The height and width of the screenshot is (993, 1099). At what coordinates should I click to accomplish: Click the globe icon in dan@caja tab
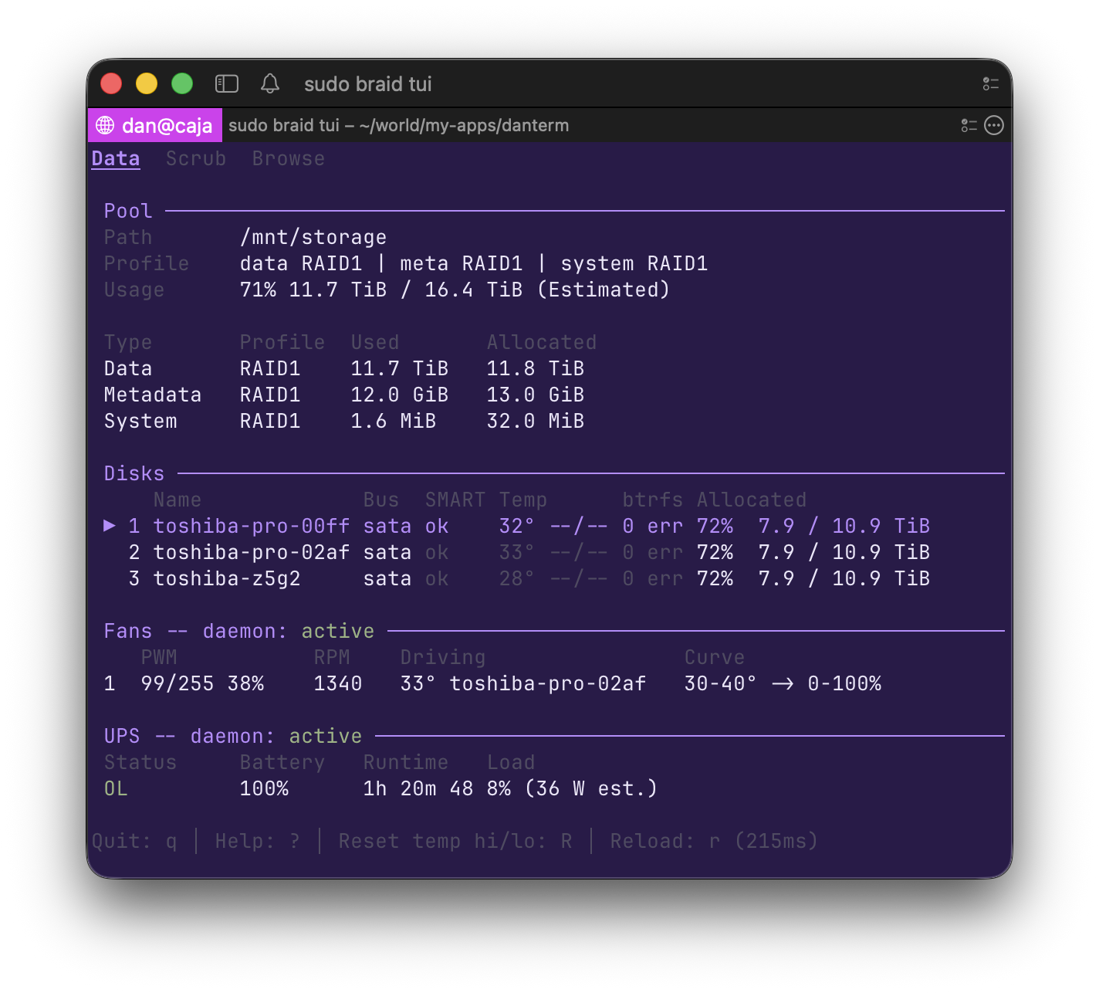tap(105, 125)
